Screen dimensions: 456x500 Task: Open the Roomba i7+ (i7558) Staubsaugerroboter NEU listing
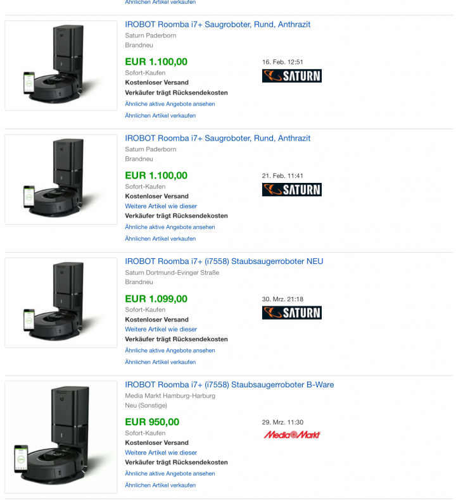(x=224, y=261)
